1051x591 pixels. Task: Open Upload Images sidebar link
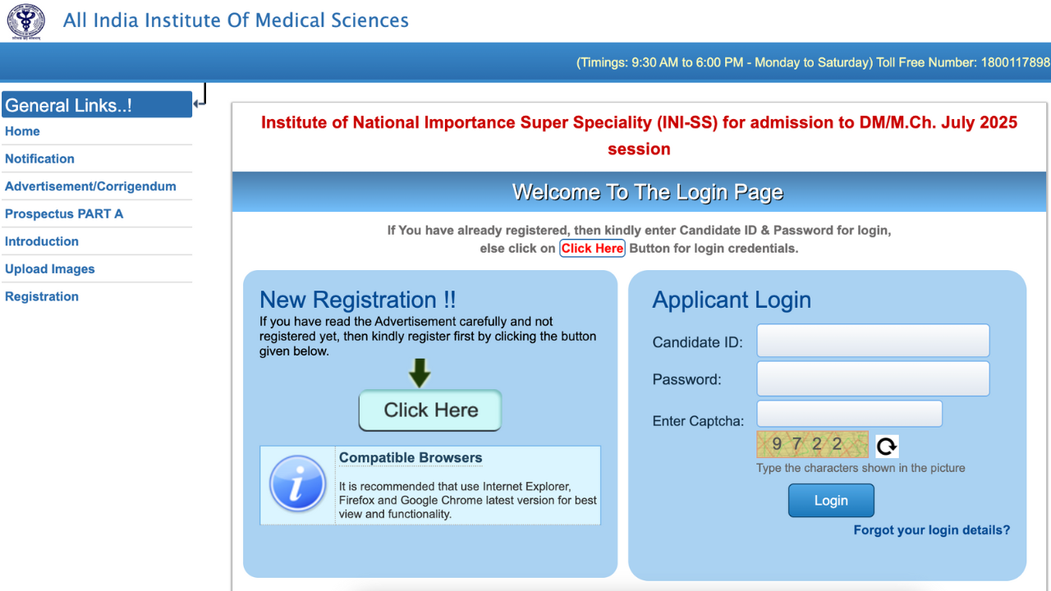[x=50, y=269]
